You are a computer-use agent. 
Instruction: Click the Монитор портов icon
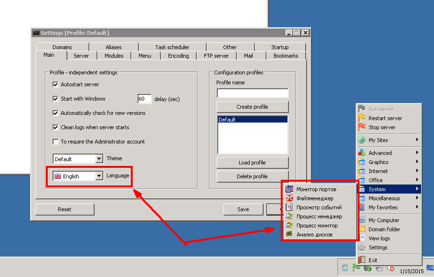[289, 189]
